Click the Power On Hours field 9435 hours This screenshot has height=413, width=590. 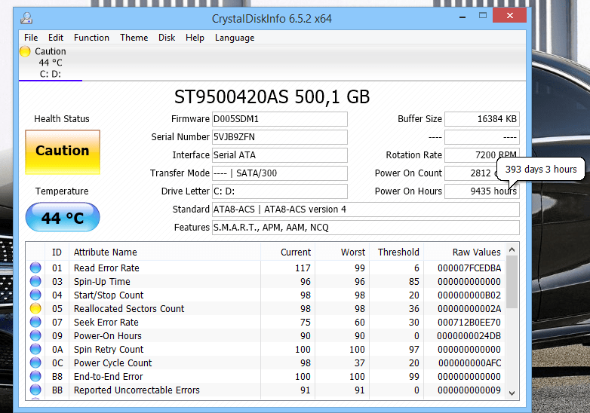pos(482,191)
